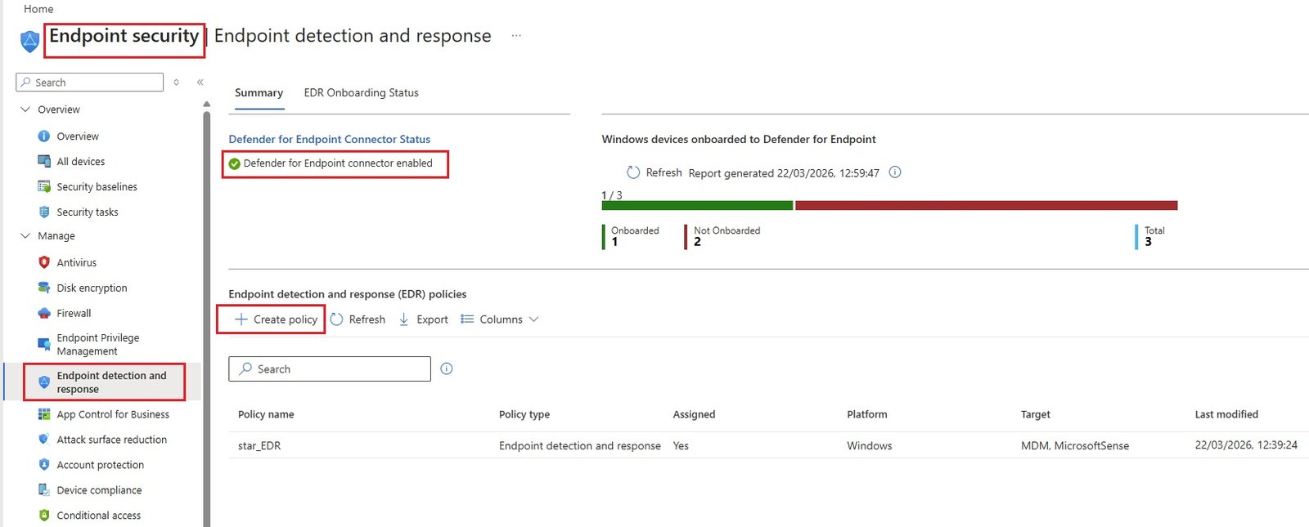Click the sidebar vertical scrollbar
The width and height of the screenshot is (1309, 527).
pyautogui.click(x=206, y=319)
